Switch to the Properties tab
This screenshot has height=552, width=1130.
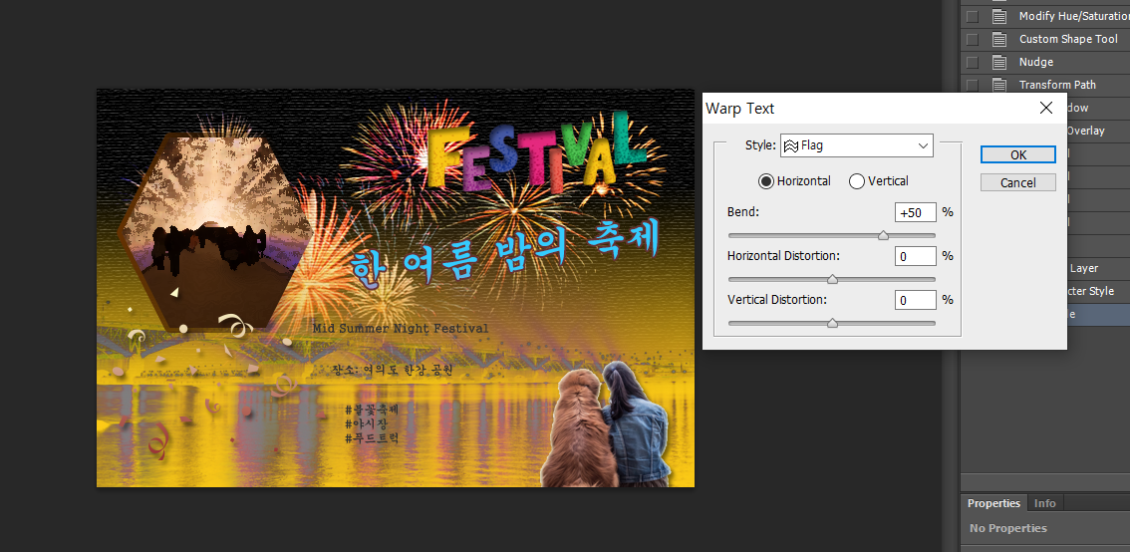coord(993,503)
